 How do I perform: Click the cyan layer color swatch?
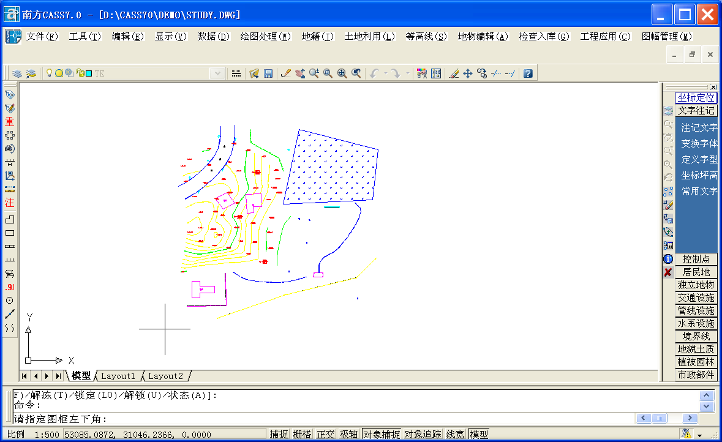[89, 73]
